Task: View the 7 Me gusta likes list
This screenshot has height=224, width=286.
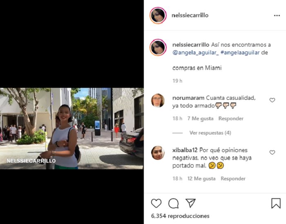Action: coord(201,119)
